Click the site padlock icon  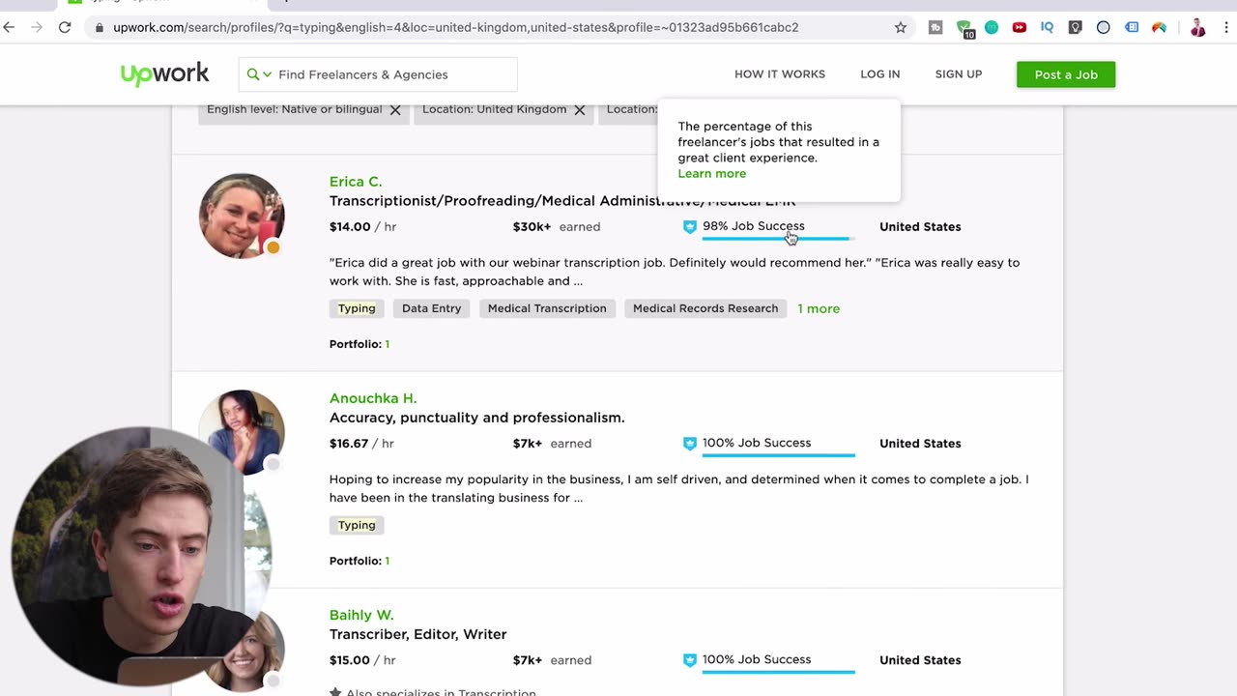click(x=99, y=27)
